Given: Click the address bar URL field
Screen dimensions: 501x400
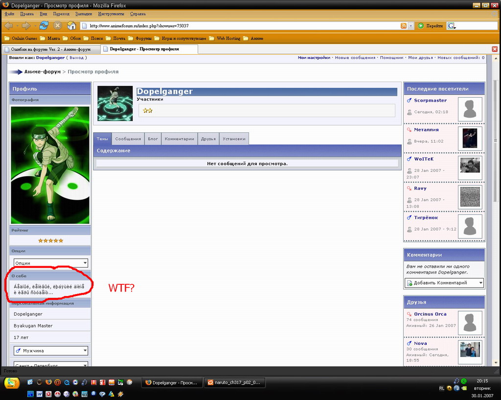Looking at the screenshot, I should [240, 26].
